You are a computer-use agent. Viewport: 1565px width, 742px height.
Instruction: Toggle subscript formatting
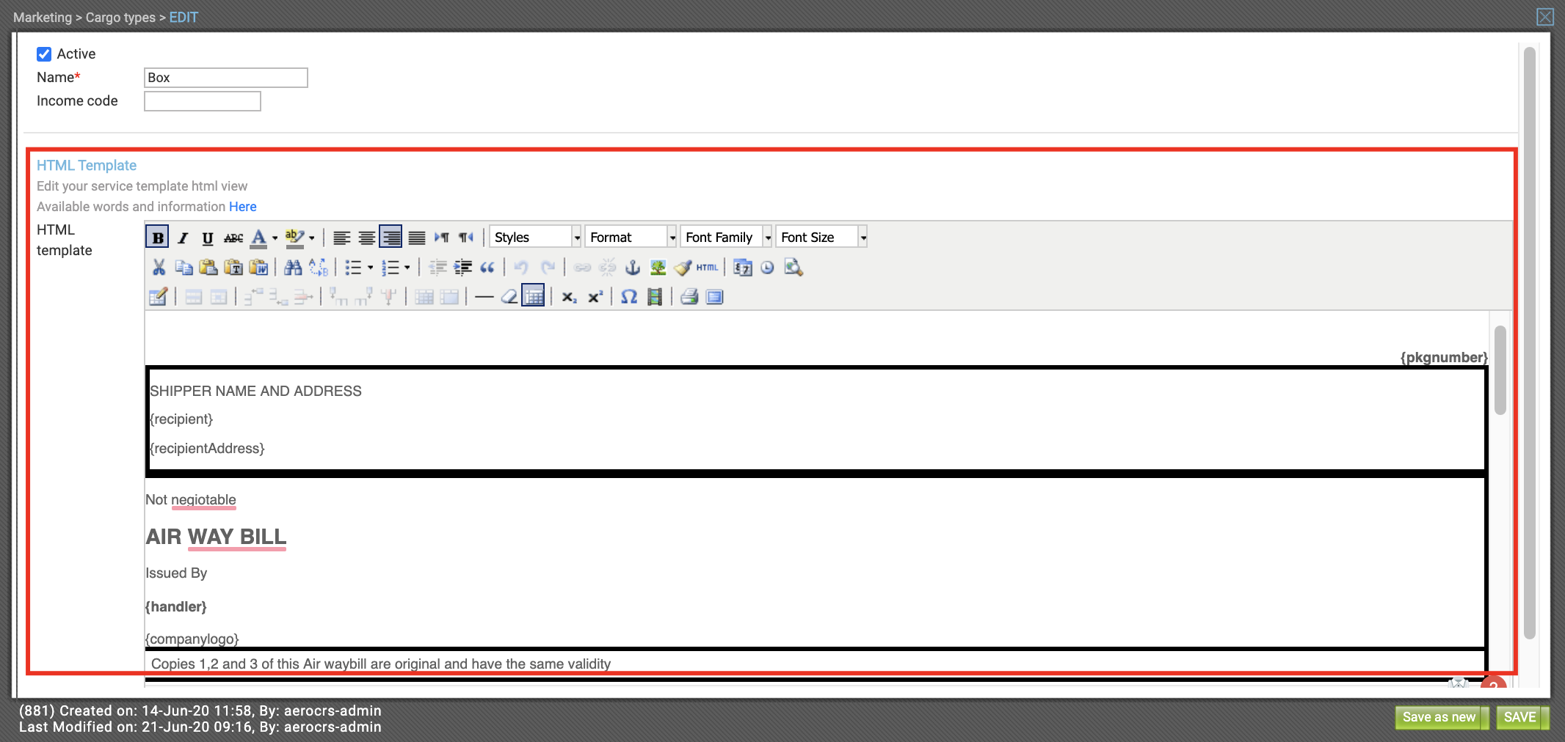pos(569,297)
